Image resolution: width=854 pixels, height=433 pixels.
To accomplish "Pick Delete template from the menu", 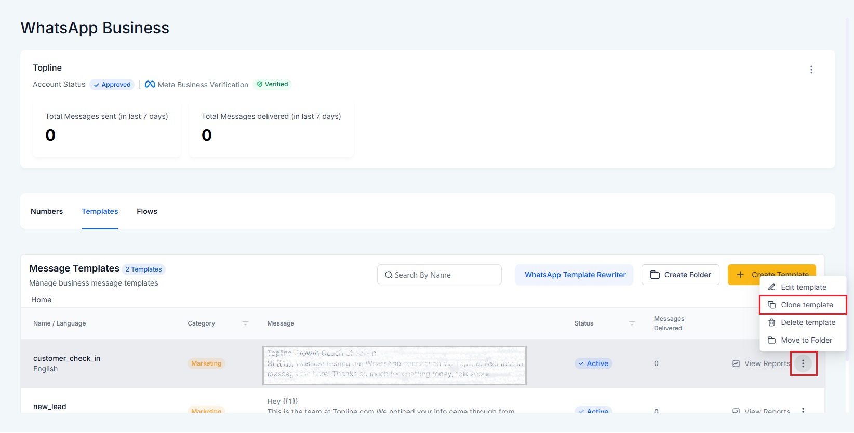I will point(803,322).
